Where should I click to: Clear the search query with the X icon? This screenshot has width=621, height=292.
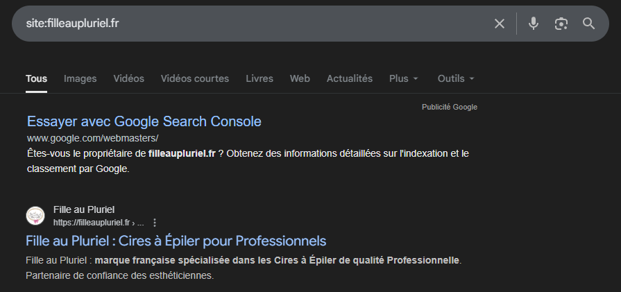click(x=500, y=24)
